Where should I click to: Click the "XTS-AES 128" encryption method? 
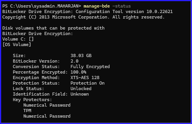coord(85,78)
